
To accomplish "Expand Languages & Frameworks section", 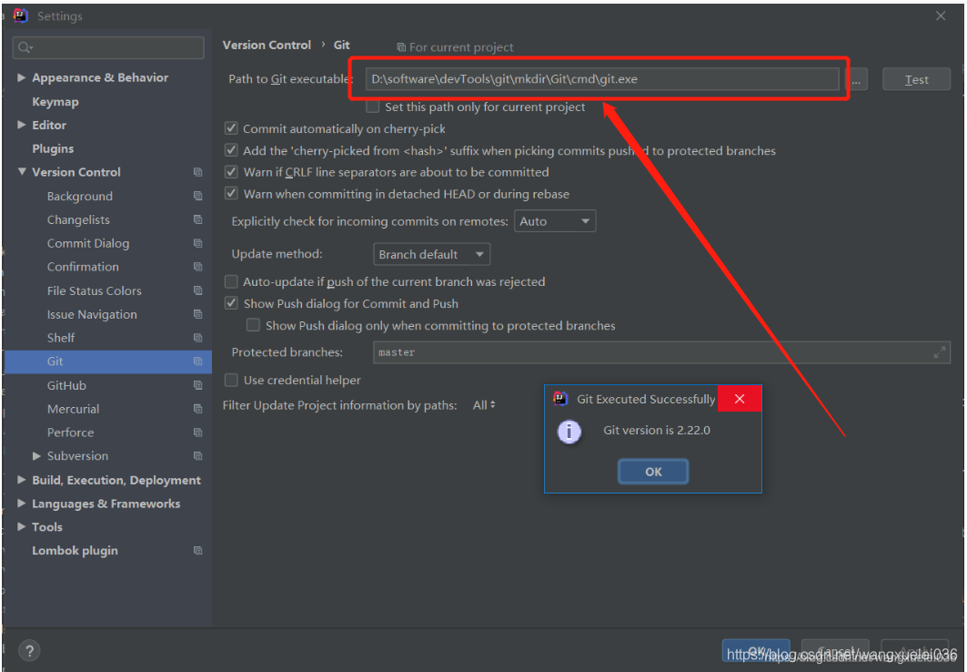I will coord(21,504).
